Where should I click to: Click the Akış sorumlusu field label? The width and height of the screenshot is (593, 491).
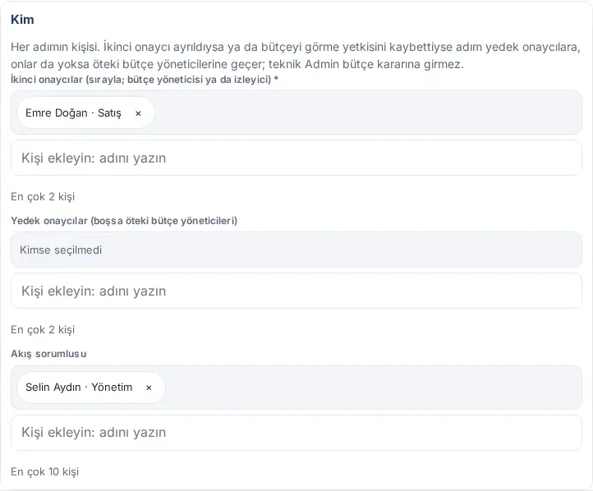coord(48,354)
